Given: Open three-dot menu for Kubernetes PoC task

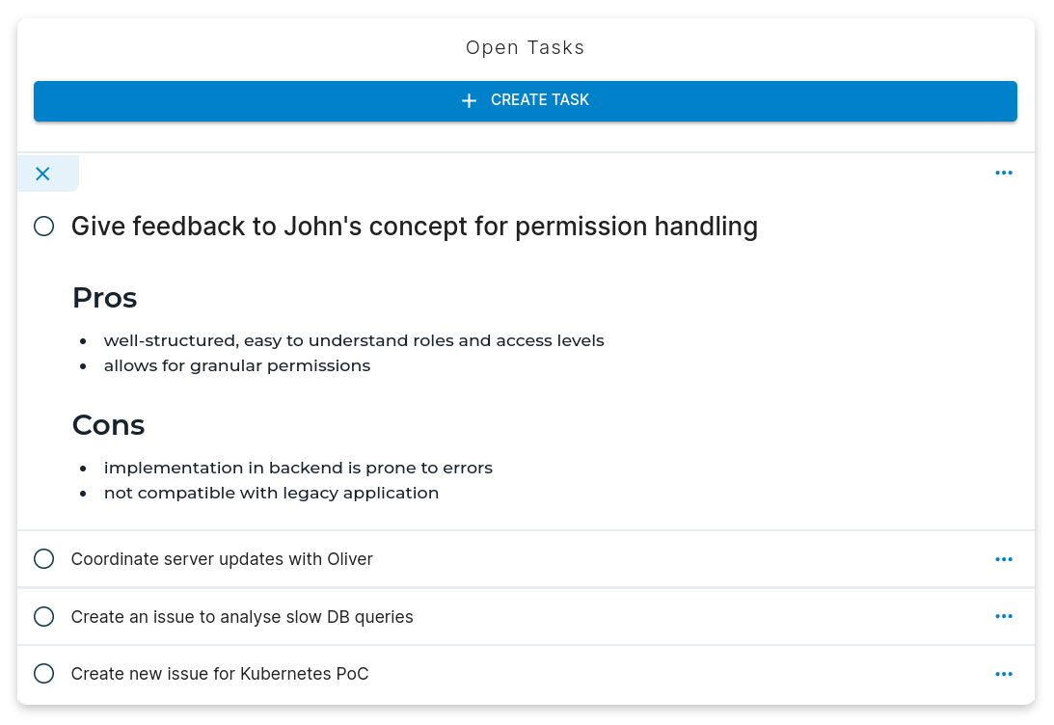Looking at the screenshot, I should [1004, 675].
